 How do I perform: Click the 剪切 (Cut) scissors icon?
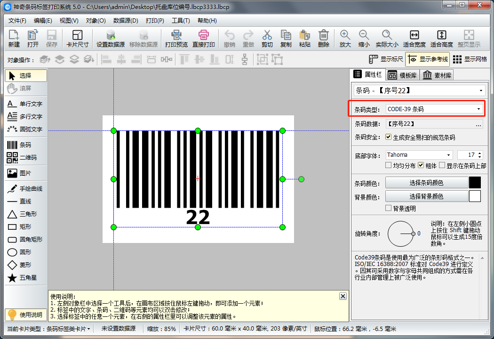point(267,39)
